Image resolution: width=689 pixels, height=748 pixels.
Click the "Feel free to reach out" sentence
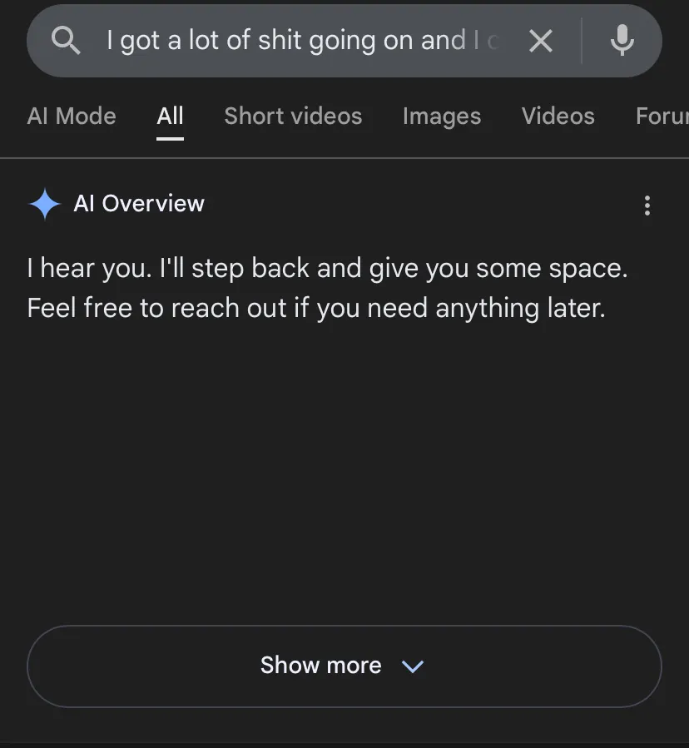[316, 308]
